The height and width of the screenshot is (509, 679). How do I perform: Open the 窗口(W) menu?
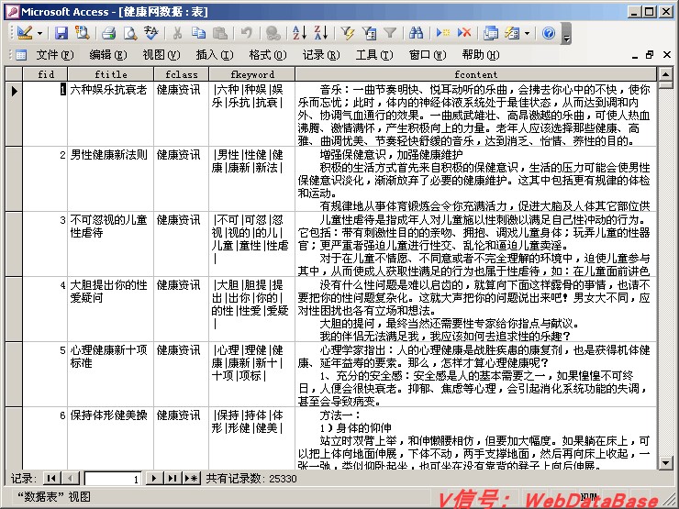pyautogui.click(x=428, y=55)
